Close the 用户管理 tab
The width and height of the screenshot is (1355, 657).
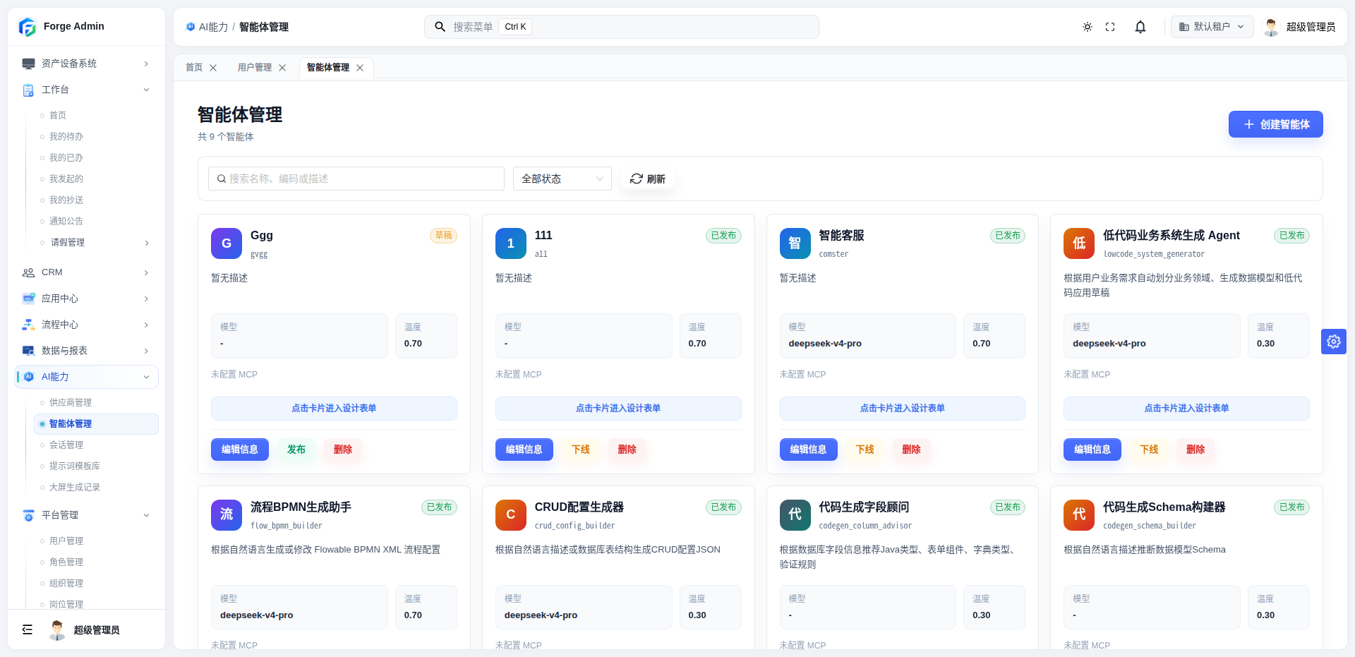pyautogui.click(x=282, y=68)
